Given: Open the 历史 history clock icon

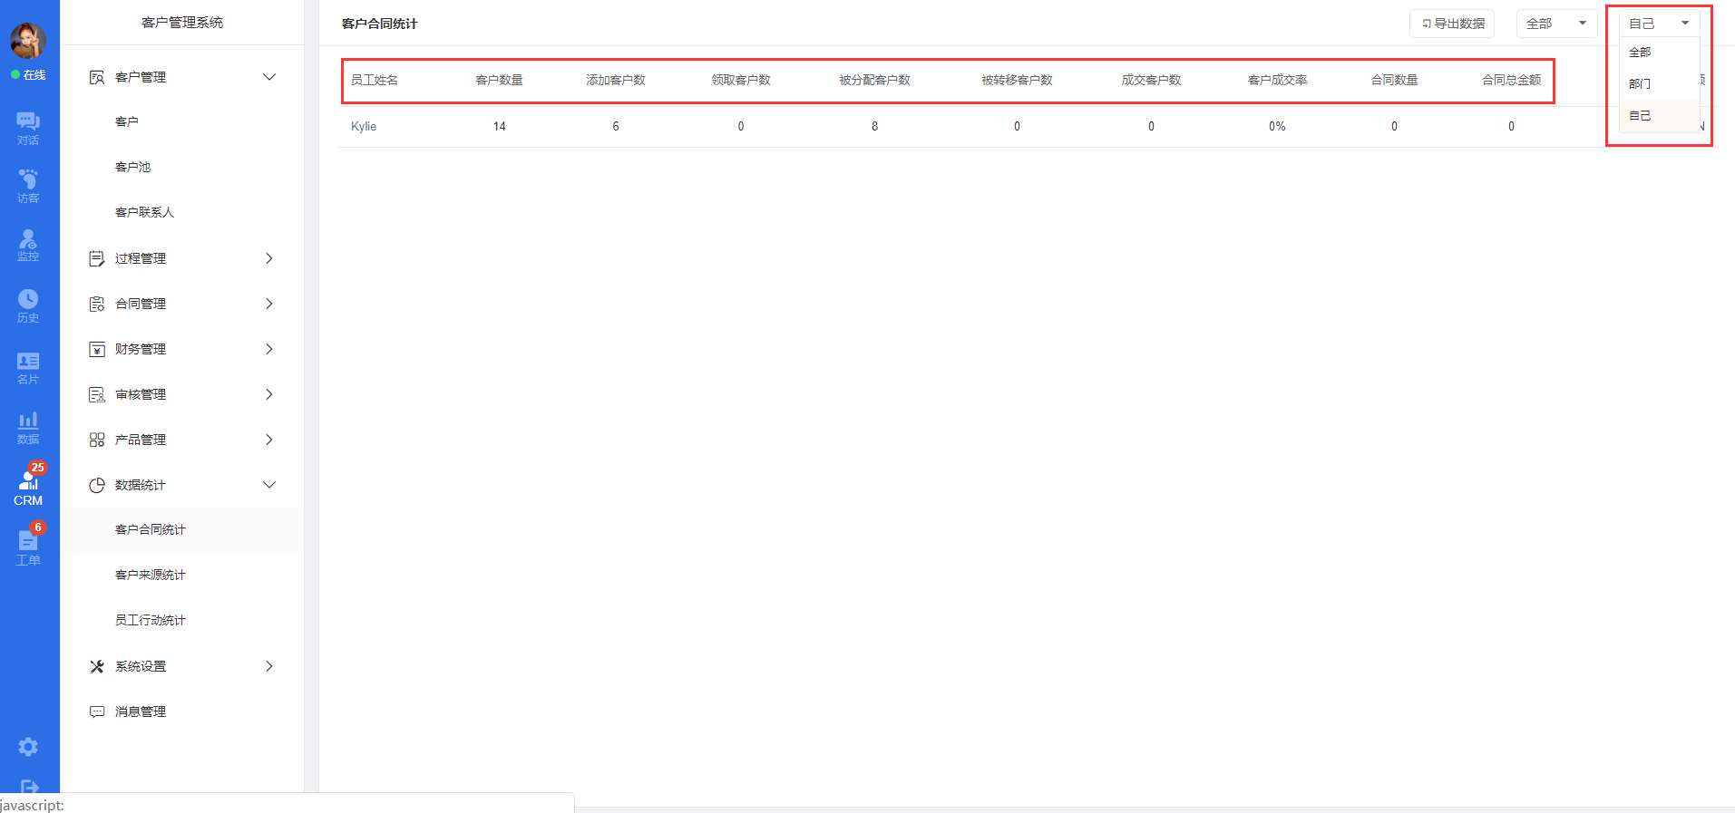Looking at the screenshot, I should pyautogui.click(x=28, y=306).
